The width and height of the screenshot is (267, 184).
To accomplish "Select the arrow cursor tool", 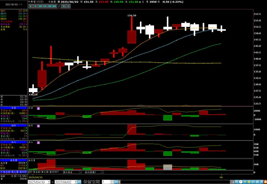I will tap(237, 182).
